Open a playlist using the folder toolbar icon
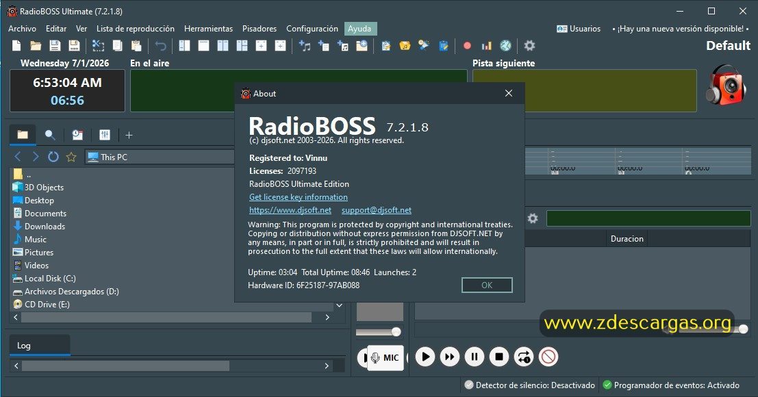 point(36,46)
